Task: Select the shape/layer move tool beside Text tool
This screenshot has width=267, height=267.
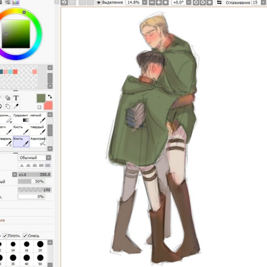Action: [x=7, y=98]
